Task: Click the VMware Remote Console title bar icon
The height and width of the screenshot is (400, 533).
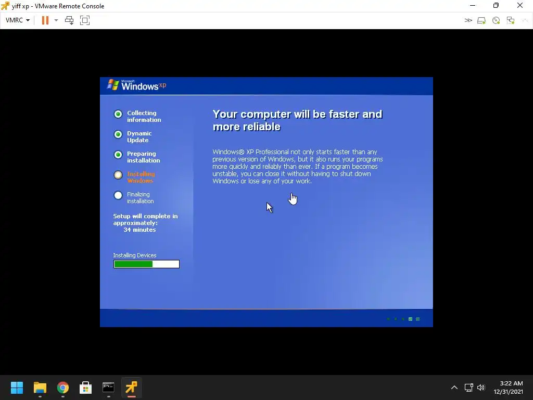Action: (5, 6)
